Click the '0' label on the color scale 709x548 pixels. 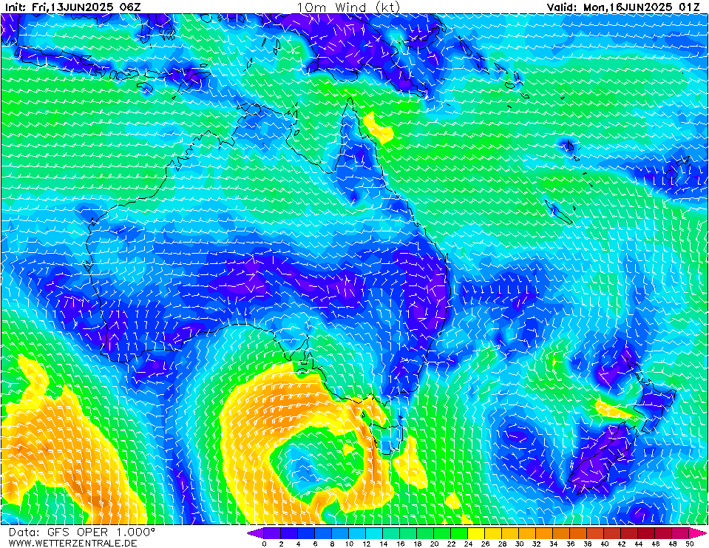264,544
